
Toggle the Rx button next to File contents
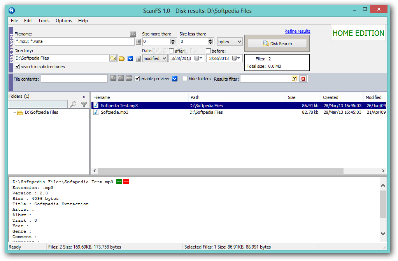[x=113, y=78]
